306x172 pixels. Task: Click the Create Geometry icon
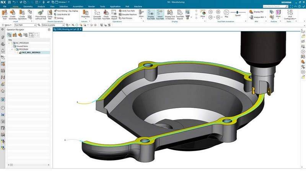tap(13, 15)
